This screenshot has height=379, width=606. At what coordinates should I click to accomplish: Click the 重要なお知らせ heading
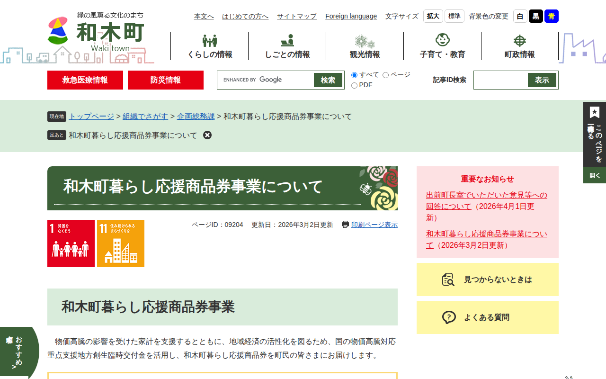coord(488,179)
